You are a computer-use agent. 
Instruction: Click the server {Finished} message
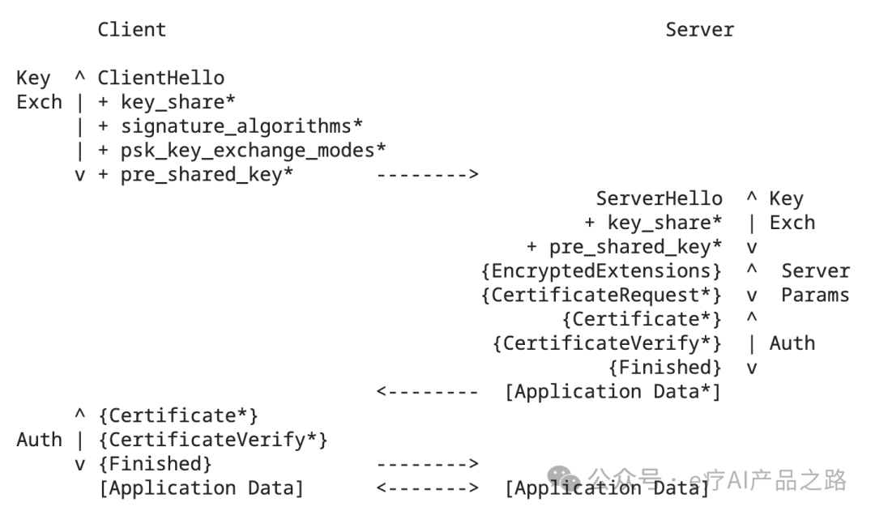pyautogui.click(x=664, y=367)
